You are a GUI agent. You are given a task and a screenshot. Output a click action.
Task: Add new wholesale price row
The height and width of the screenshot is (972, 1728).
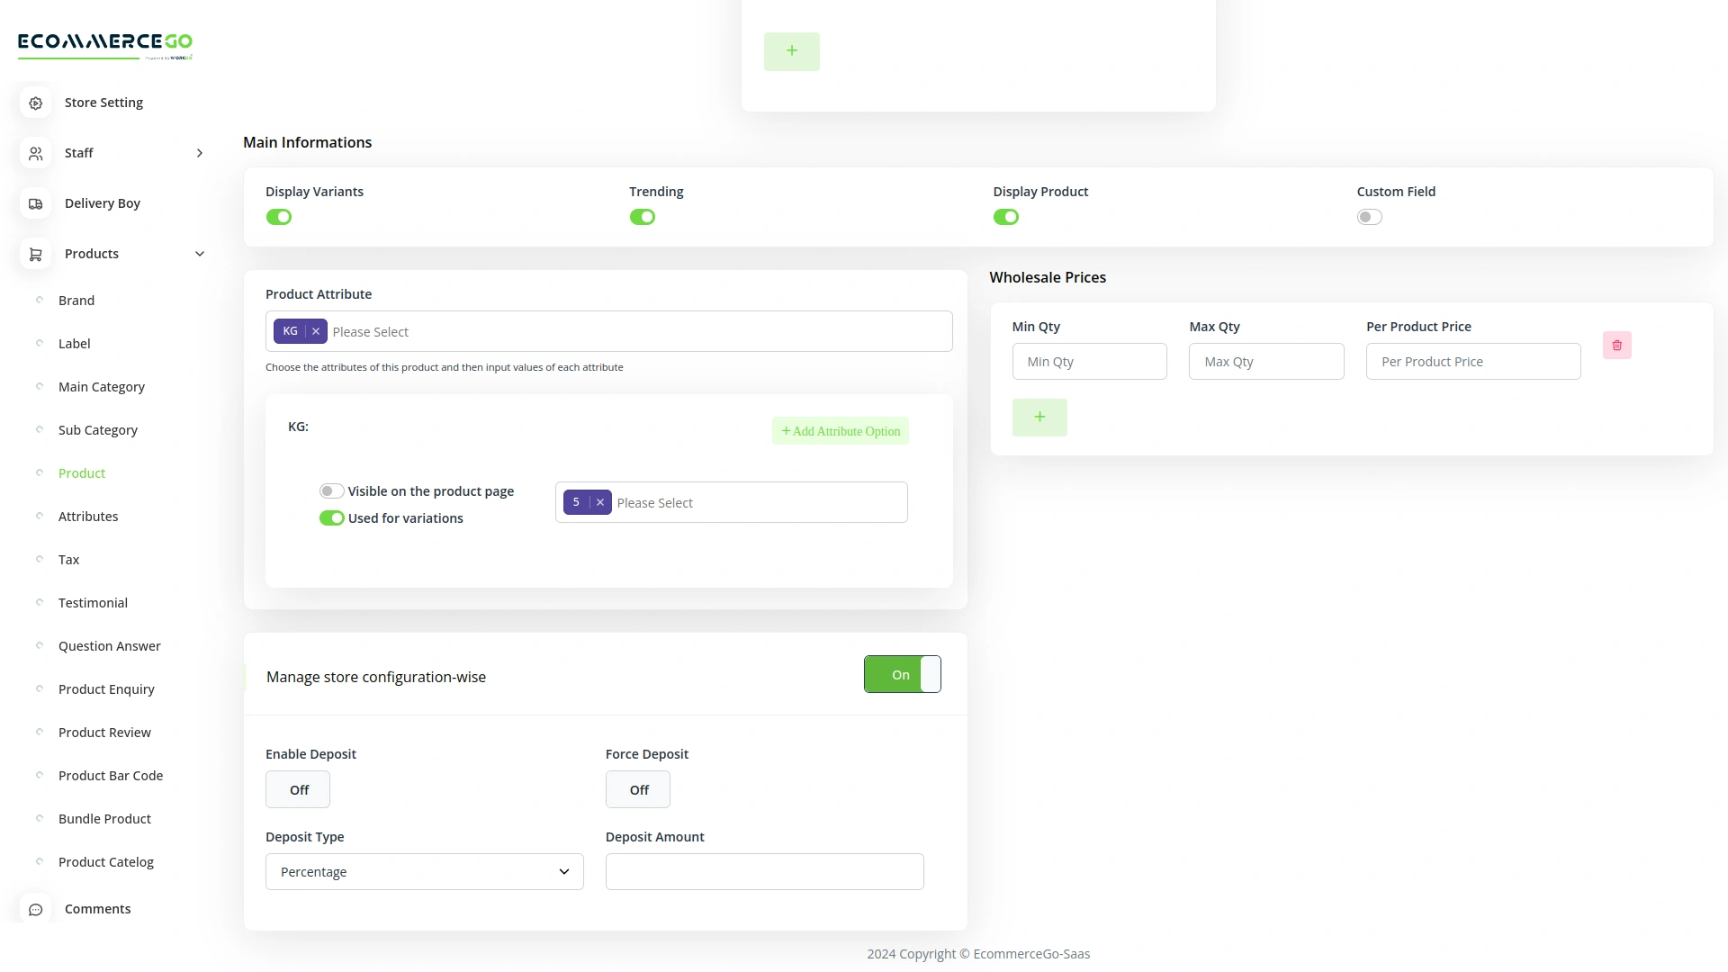(x=1039, y=418)
